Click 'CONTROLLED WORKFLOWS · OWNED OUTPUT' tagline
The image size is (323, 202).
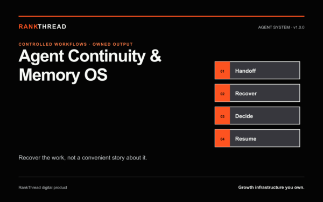point(75,44)
